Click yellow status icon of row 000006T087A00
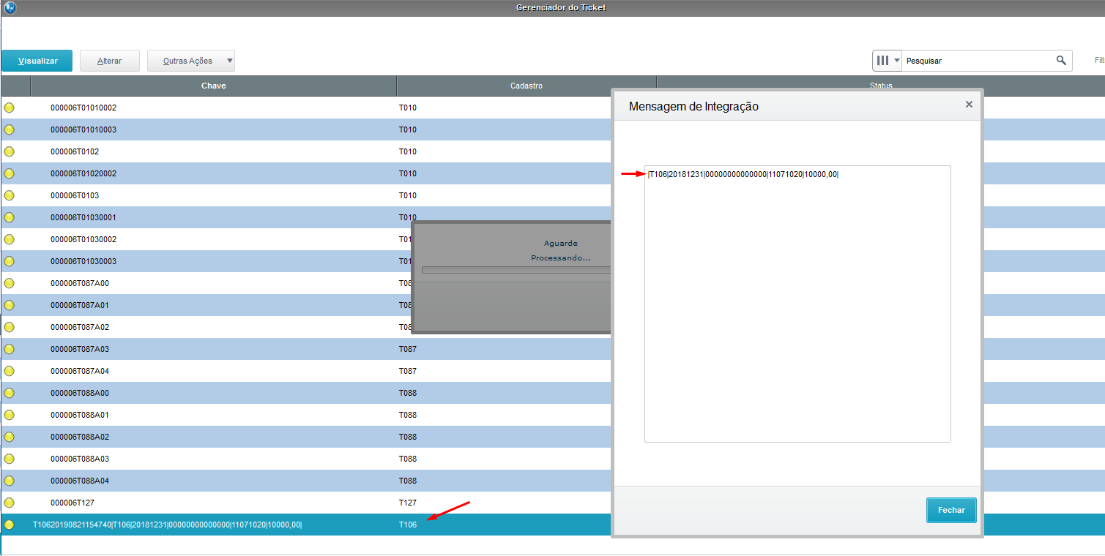 10,283
